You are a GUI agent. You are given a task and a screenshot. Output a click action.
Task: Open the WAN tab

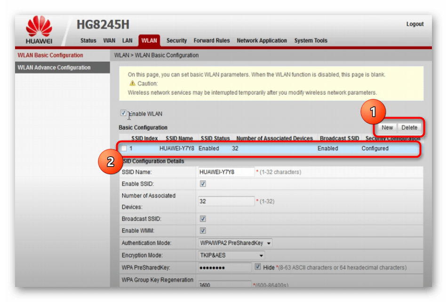109,40
